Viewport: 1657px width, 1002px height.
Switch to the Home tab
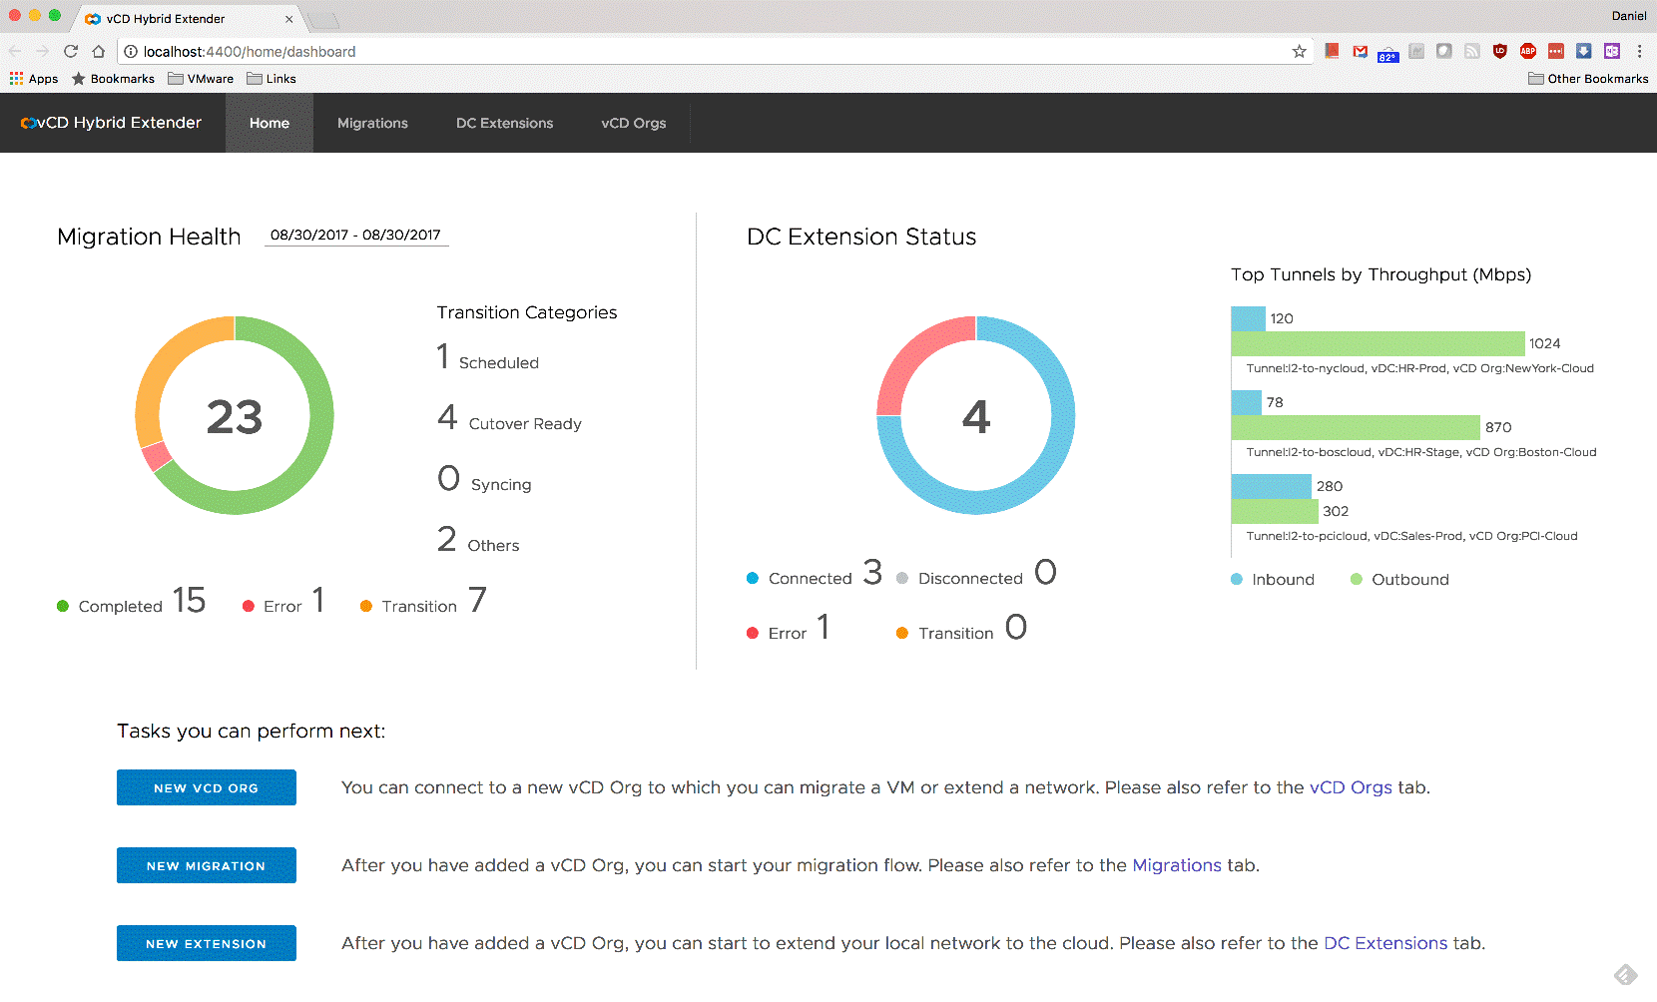point(270,123)
